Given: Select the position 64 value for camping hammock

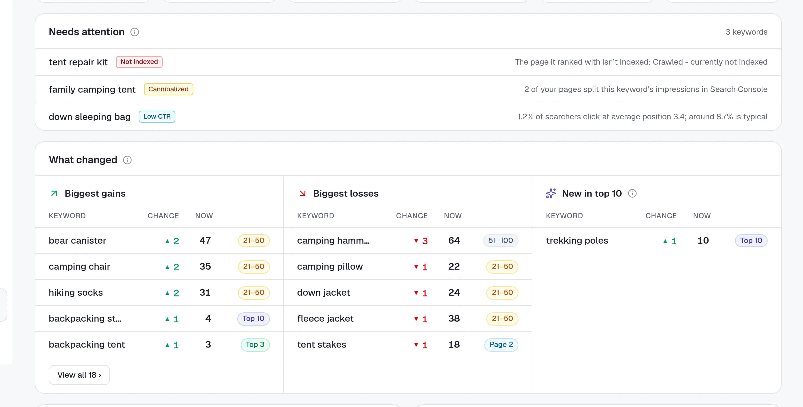Looking at the screenshot, I should pos(454,240).
